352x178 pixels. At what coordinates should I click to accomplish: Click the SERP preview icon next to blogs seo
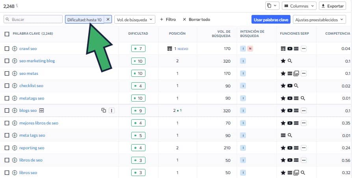point(42,111)
